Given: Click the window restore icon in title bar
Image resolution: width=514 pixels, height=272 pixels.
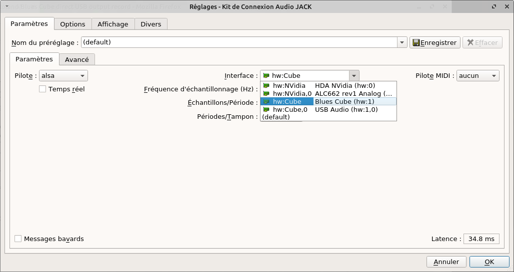Looking at the screenshot, I should click(x=494, y=6).
